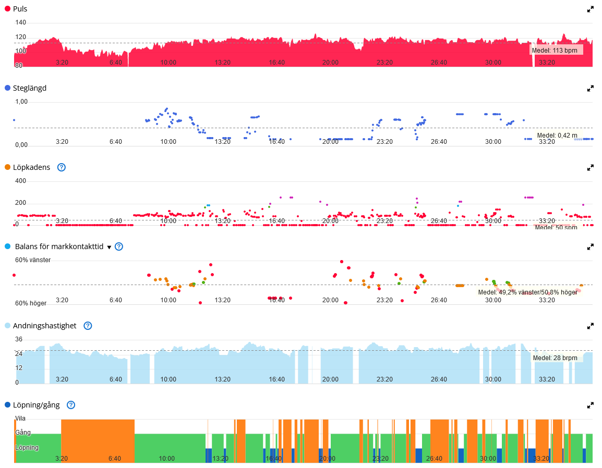Click the 400 axis value on Löpkadens chart
Image resolution: width=602 pixels, height=468 pixels.
click(21, 181)
